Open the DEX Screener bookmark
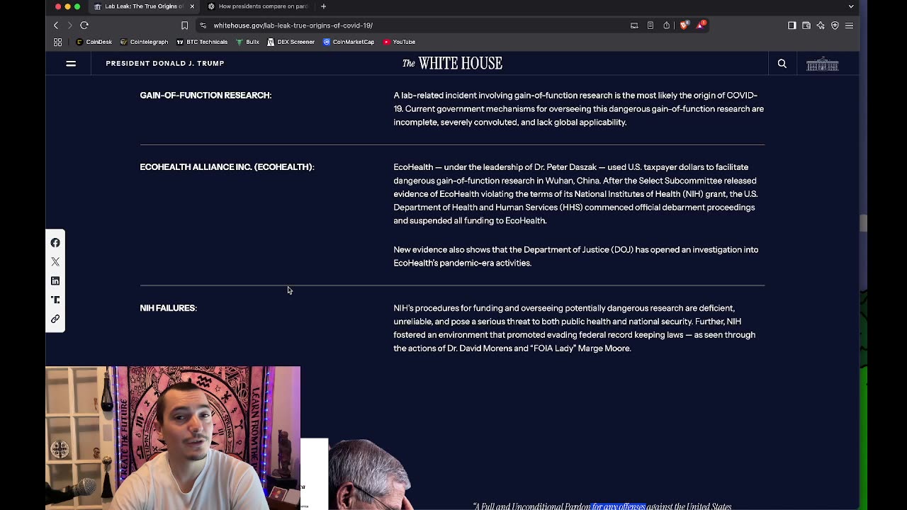Viewport: 907px width, 510px height. point(291,42)
